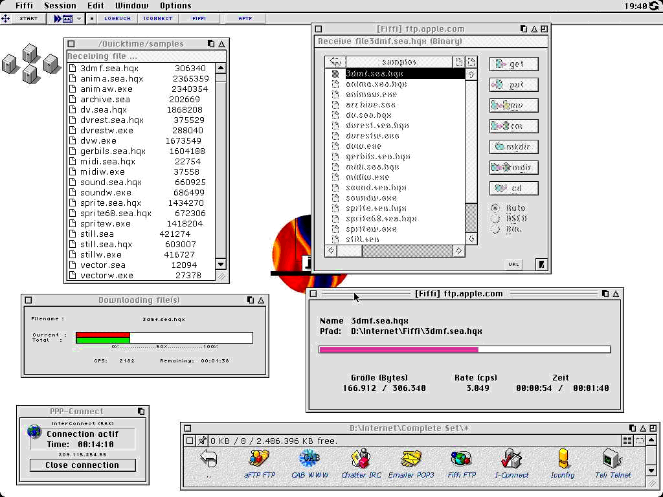Click the get button in Fiffi
Image resolution: width=663 pixels, height=497 pixels.
point(513,64)
